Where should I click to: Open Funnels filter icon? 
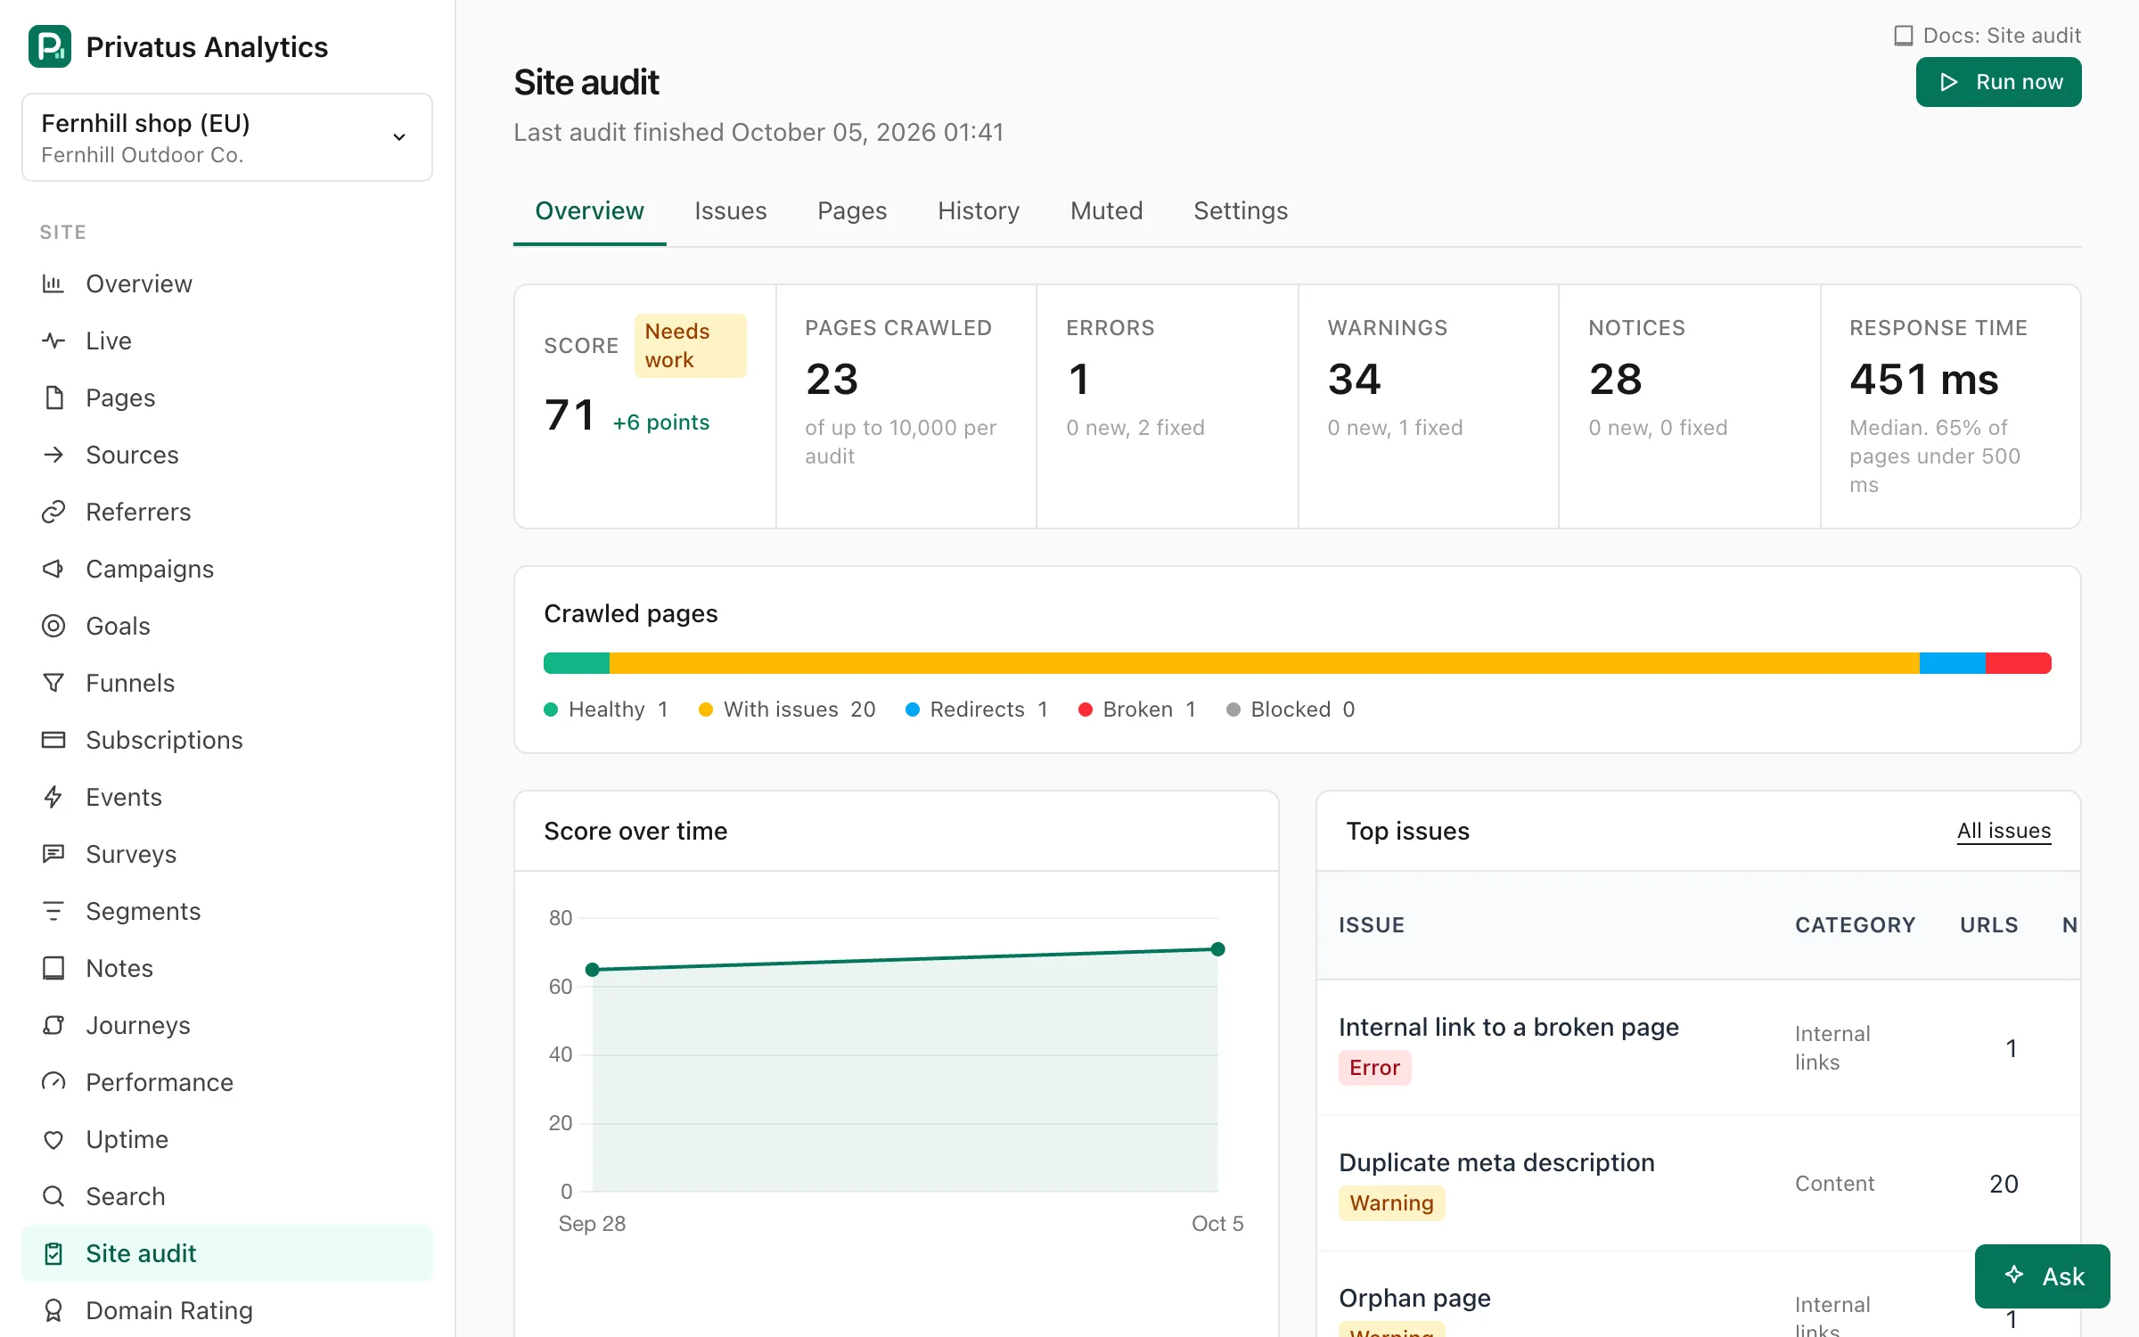pyautogui.click(x=53, y=683)
